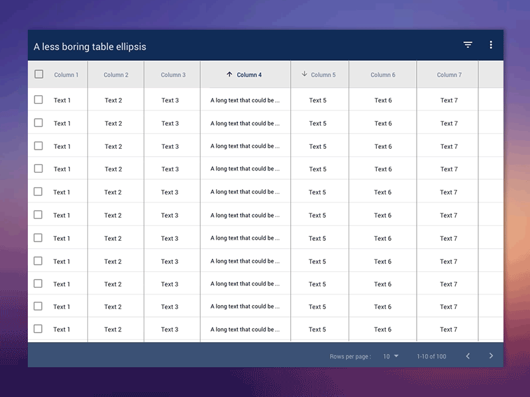Image resolution: width=530 pixels, height=397 pixels.
Task: Expand the truncated text in Column 4's first row
Action: 246,100
